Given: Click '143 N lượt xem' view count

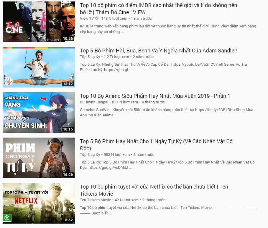Looking at the screenshot, I should point(114,19).
